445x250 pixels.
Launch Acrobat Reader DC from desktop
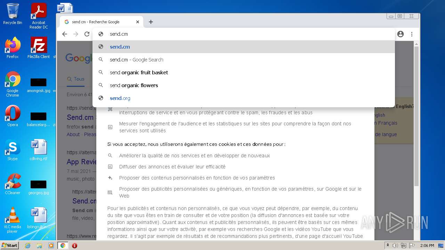pos(39,16)
